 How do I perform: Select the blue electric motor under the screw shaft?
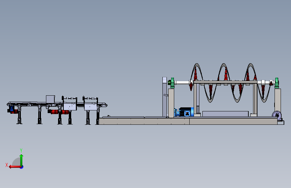coord(185,112)
